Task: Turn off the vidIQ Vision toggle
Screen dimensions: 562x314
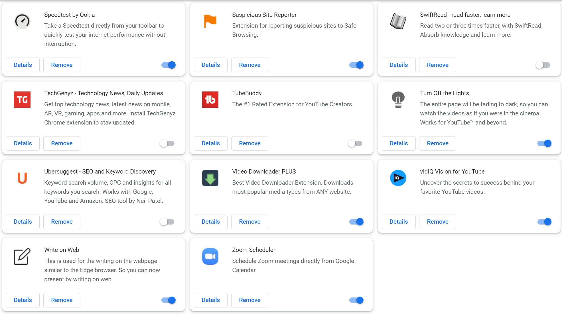Action: pyautogui.click(x=544, y=222)
